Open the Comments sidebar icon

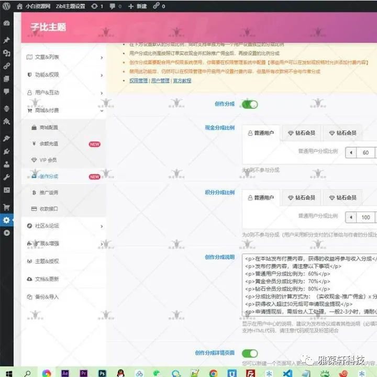(6, 91)
